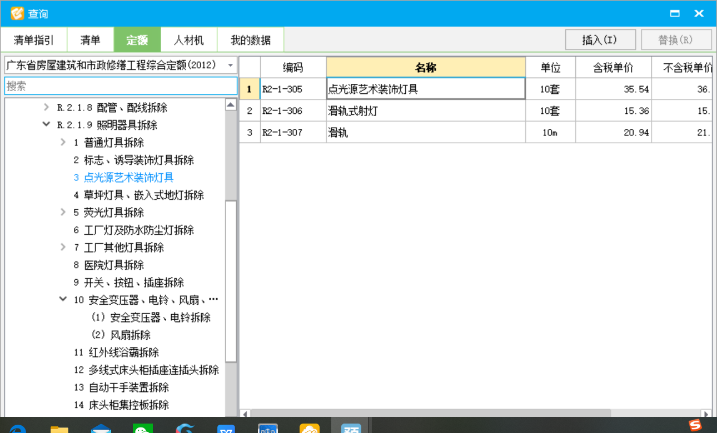Image resolution: width=717 pixels, height=433 pixels.
Task: Click the 滑轨 name cell in row 3
Action: [426, 132]
